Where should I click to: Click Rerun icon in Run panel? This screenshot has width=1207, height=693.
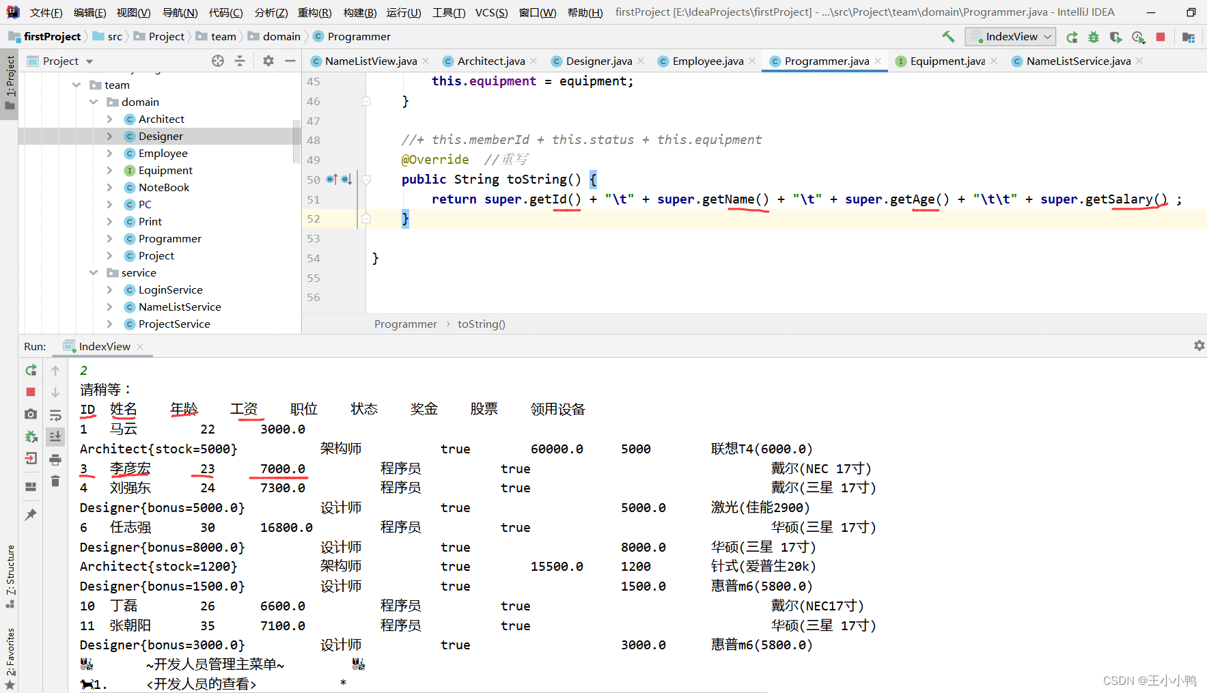(x=31, y=370)
